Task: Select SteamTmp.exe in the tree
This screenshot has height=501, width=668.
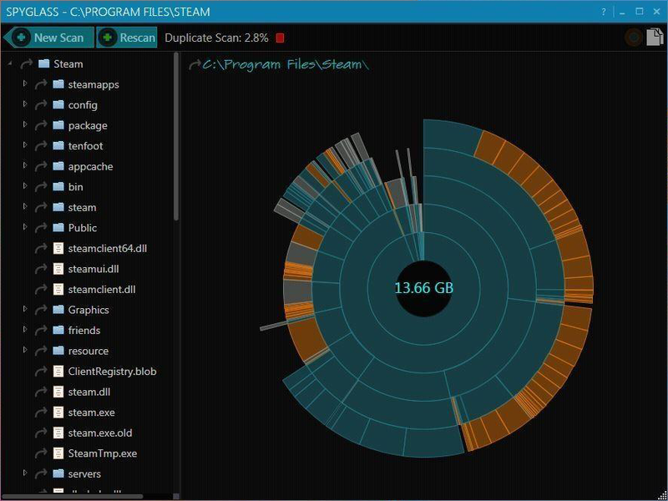Action: tap(102, 453)
